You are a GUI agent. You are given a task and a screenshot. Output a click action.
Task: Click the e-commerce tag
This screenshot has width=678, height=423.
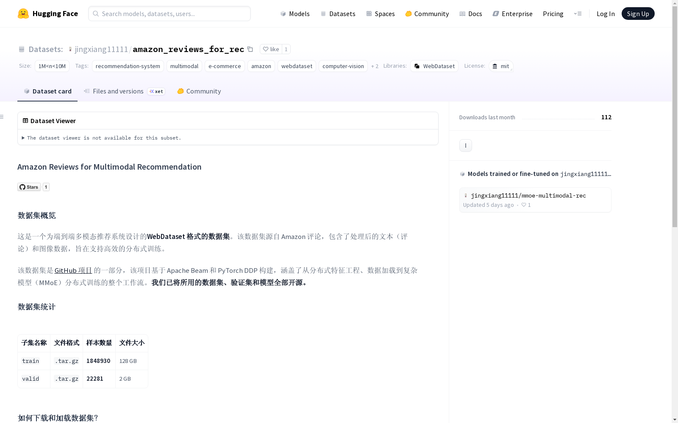(225, 66)
